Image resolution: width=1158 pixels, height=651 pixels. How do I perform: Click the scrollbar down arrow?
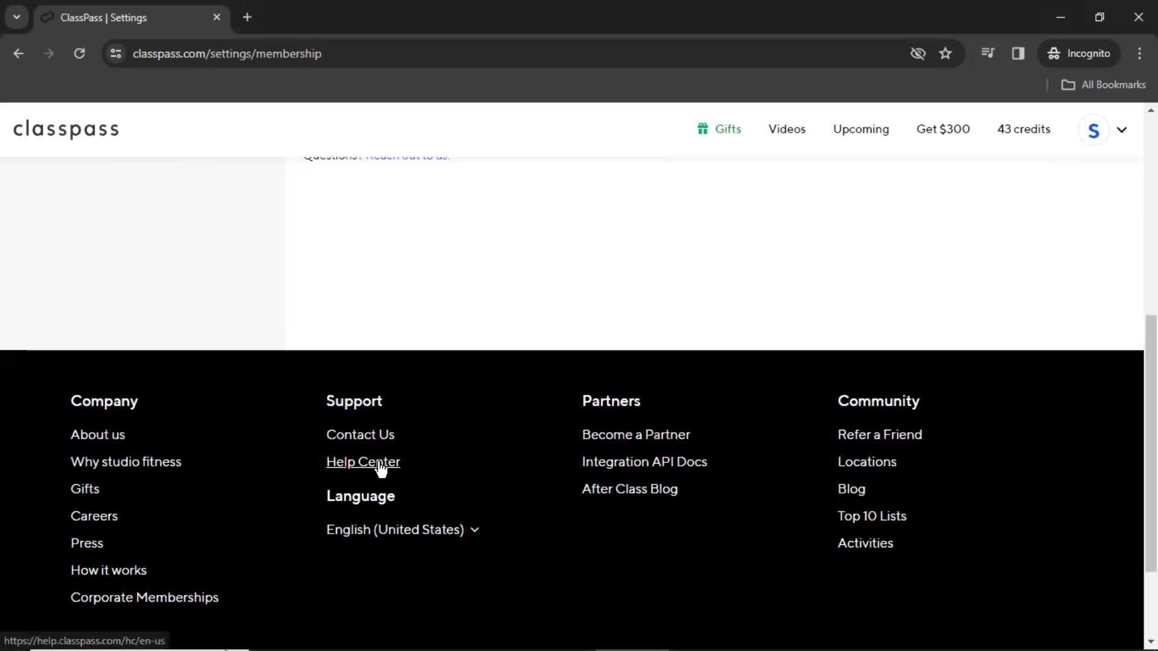click(x=1151, y=642)
